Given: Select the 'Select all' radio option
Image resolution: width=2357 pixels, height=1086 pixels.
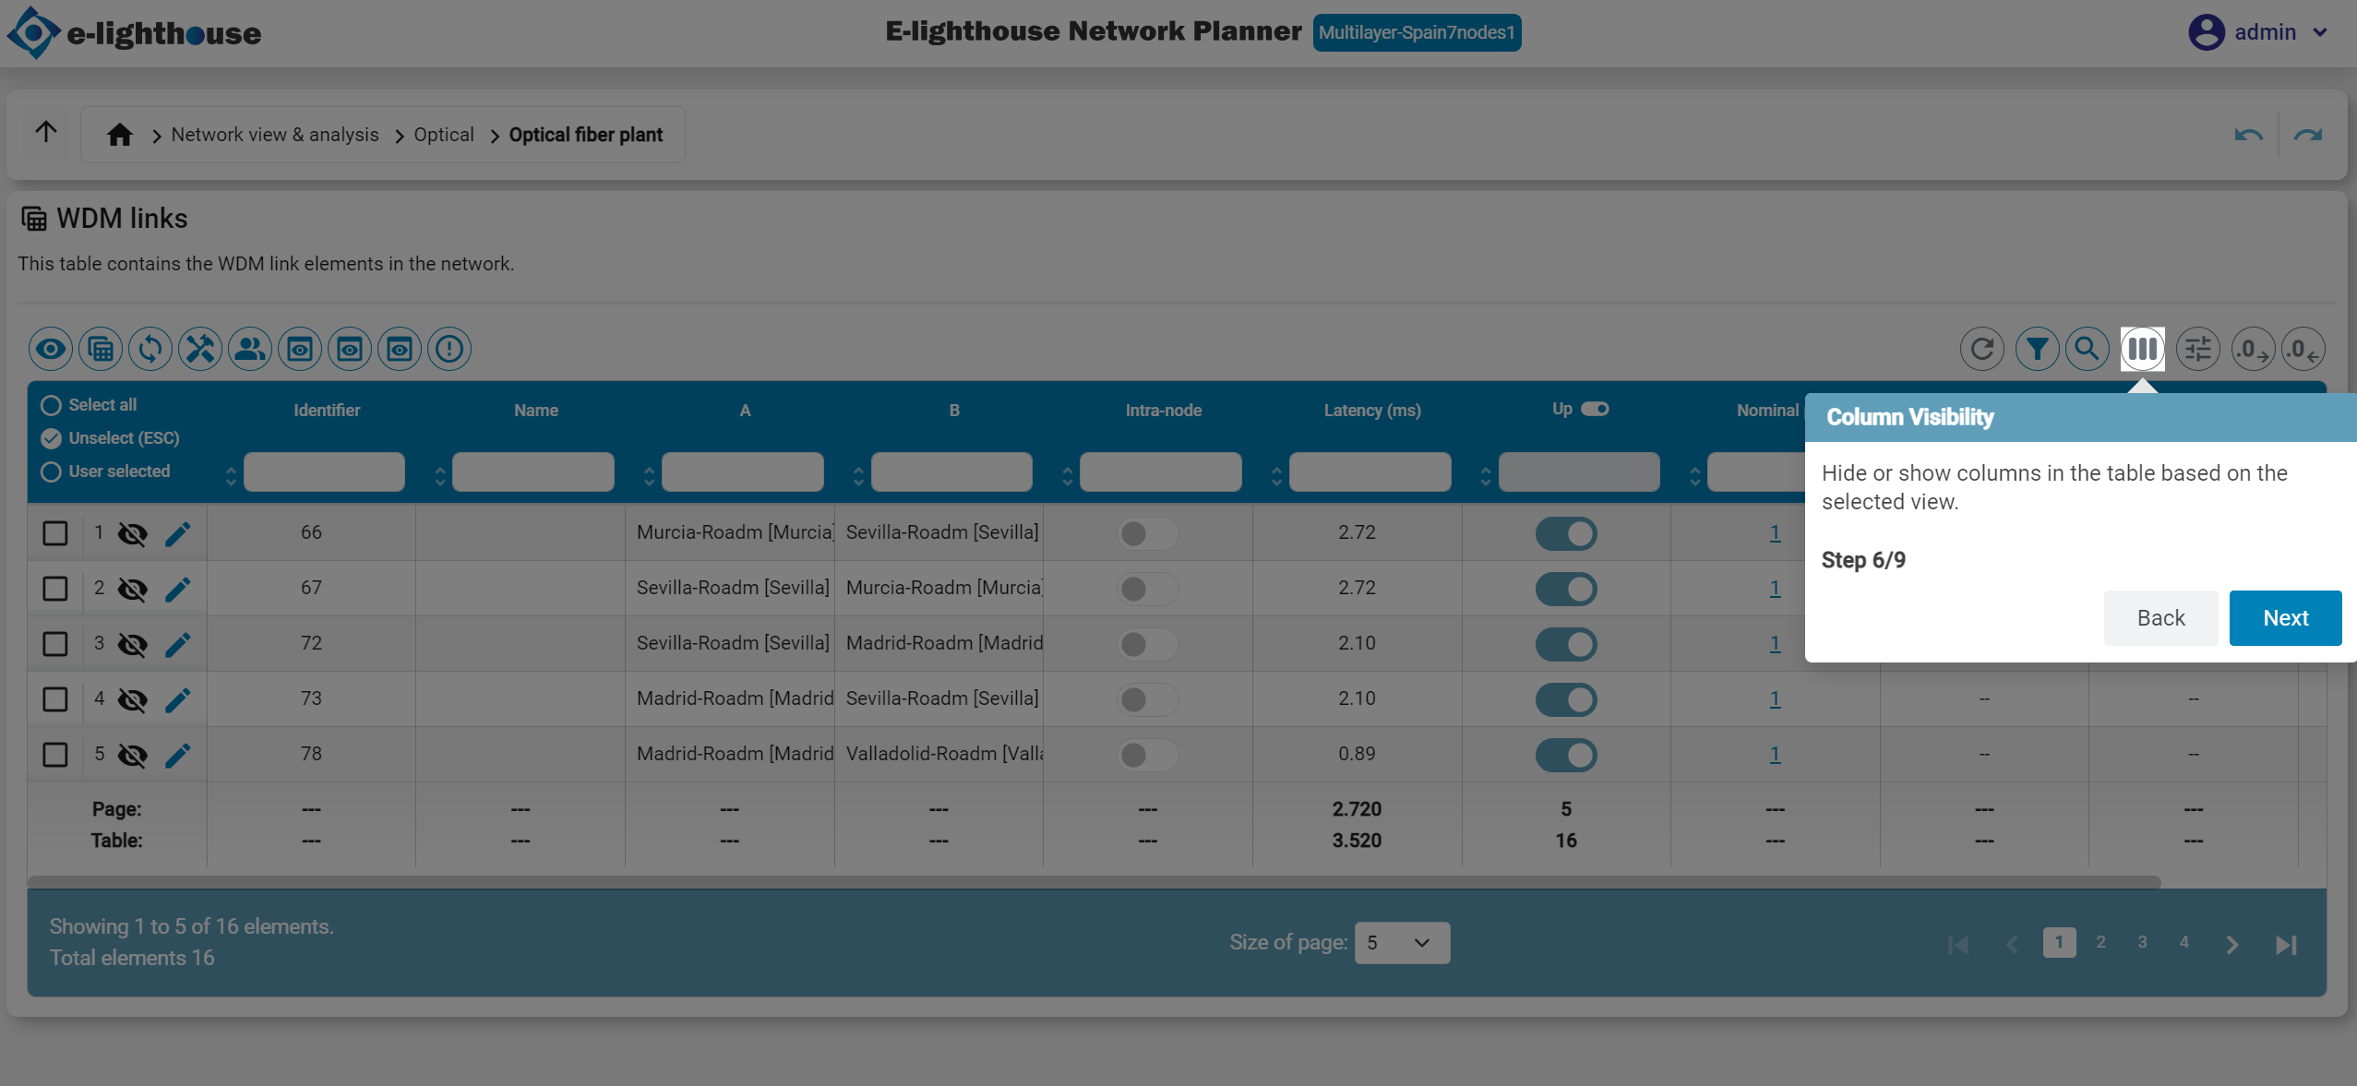Looking at the screenshot, I should tap(52, 405).
